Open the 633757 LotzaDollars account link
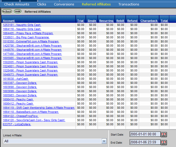 click(x=17, y=124)
